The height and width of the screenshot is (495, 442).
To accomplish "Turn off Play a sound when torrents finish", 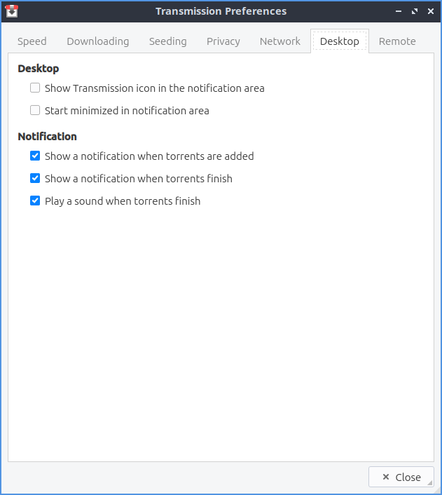I will tap(35, 201).
